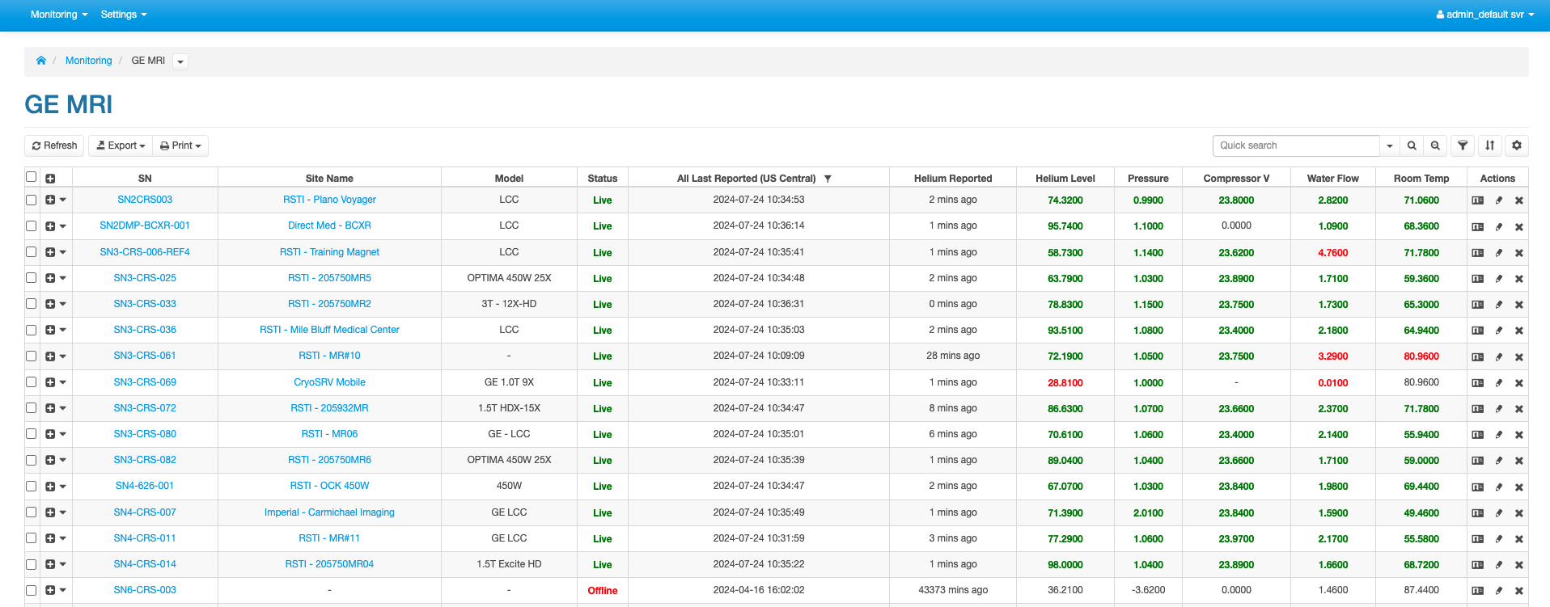
Task: Go to the home breadcrumb icon
Action: pos(41,61)
